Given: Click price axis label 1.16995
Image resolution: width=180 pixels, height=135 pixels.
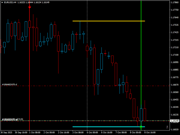Looking at the screenshot, I should 175,62.
